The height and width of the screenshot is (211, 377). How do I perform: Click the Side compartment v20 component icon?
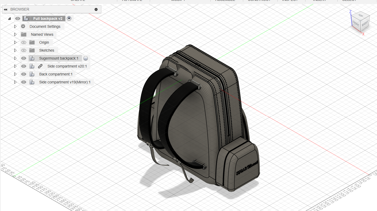click(32, 66)
